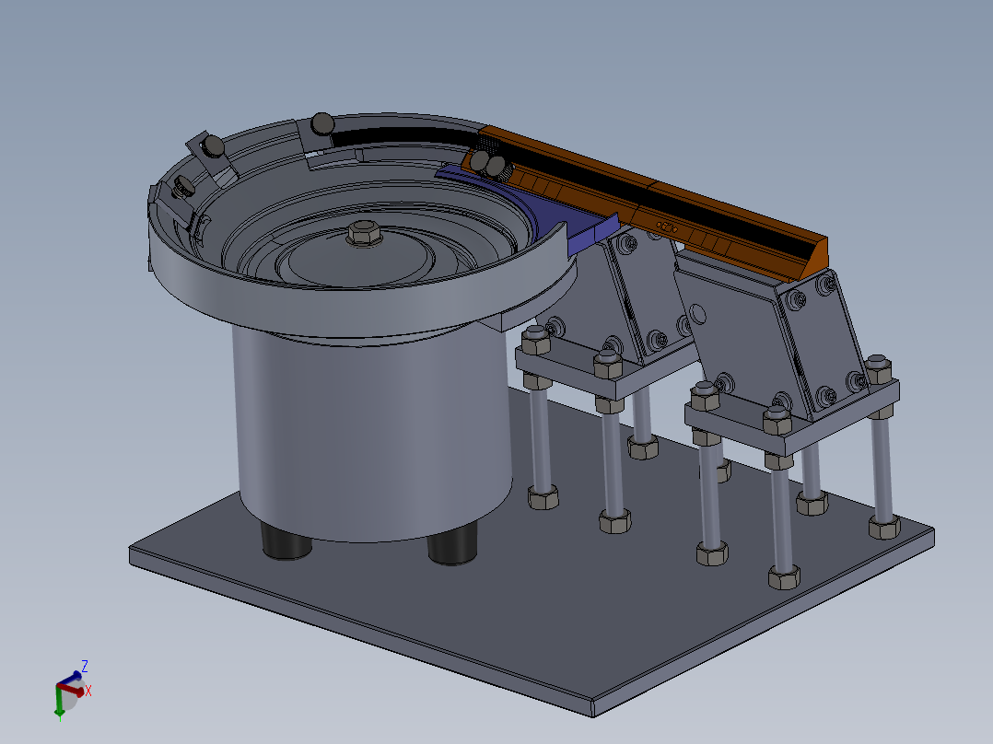Select the flat rectangular base plate
Image resolution: width=993 pixels, height=744 pixels.
[x=532, y=570]
